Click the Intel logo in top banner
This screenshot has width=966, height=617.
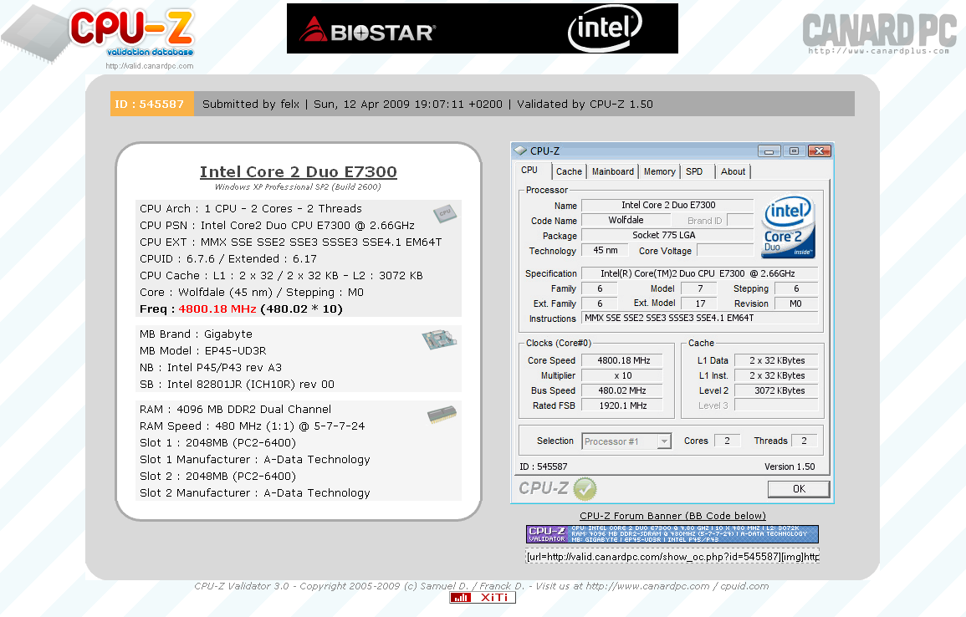(605, 29)
